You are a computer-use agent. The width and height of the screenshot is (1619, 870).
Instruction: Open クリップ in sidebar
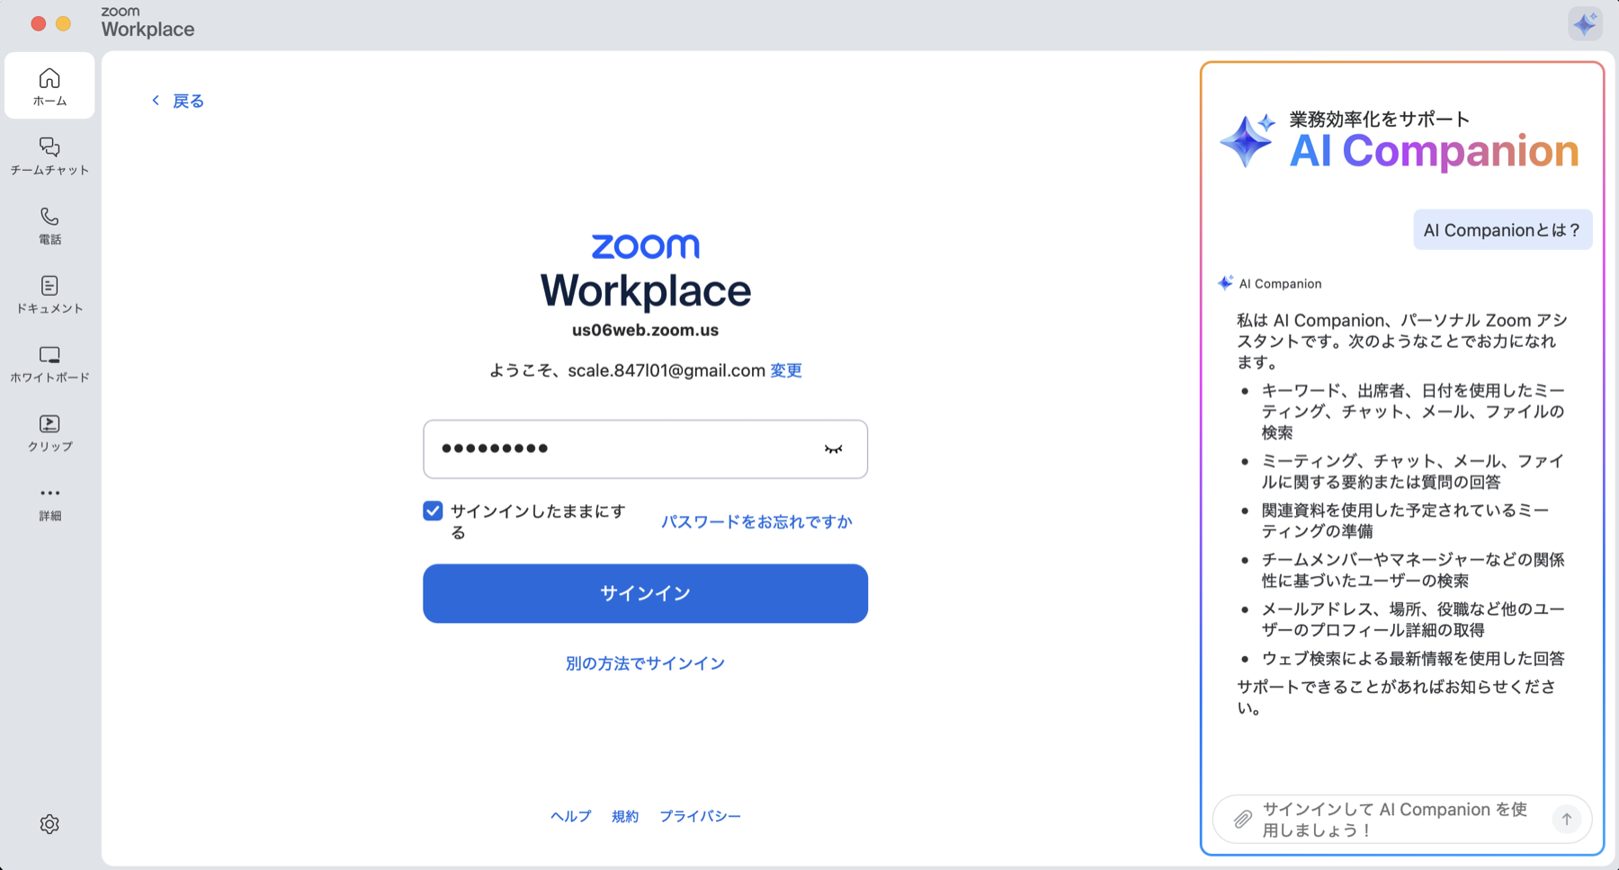click(49, 433)
